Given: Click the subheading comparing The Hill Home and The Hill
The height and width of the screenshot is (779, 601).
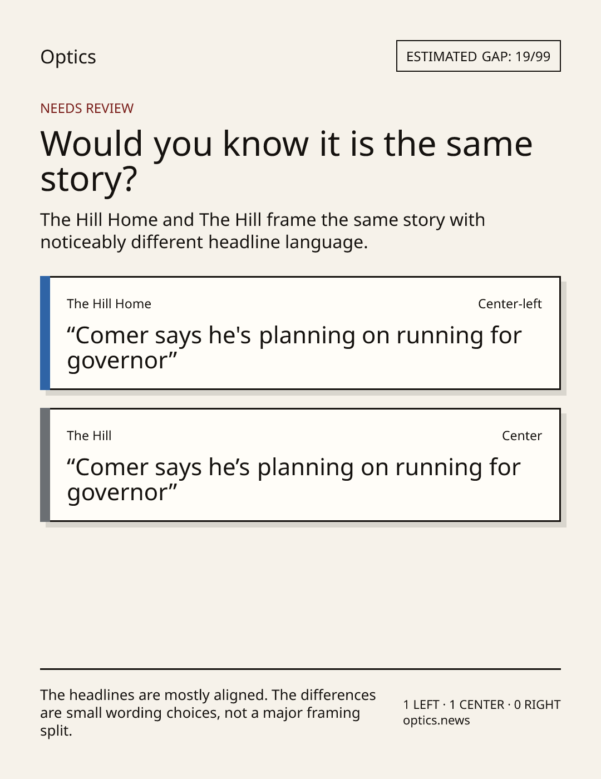Looking at the screenshot, I should click(x=263, y=231).
